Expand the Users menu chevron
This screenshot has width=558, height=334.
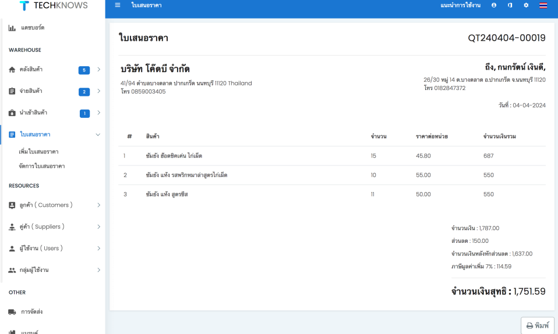tap(98, 249)
